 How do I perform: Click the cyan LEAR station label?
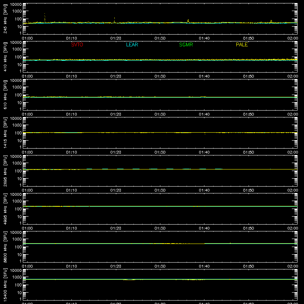(132, 44)
